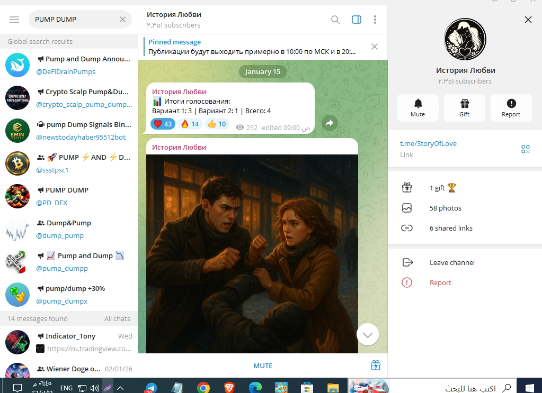Open Crypto Scalp Pump&Dump result

pyautogui.click(x=69, y=98)
